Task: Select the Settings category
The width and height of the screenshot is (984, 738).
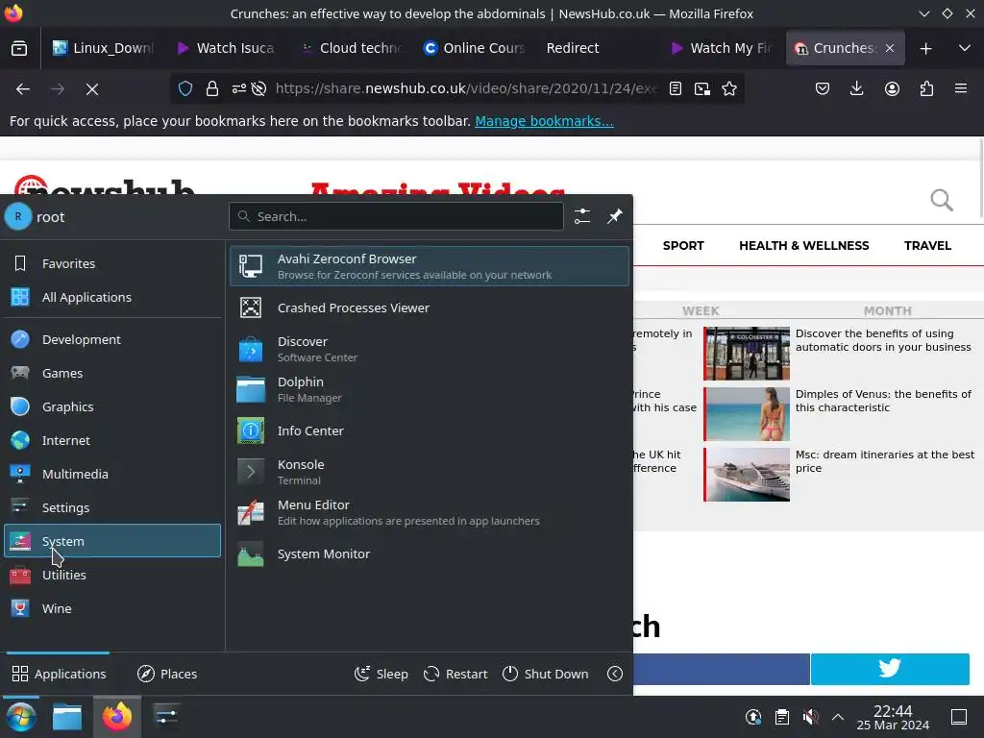Action: (x=112, y=507)
